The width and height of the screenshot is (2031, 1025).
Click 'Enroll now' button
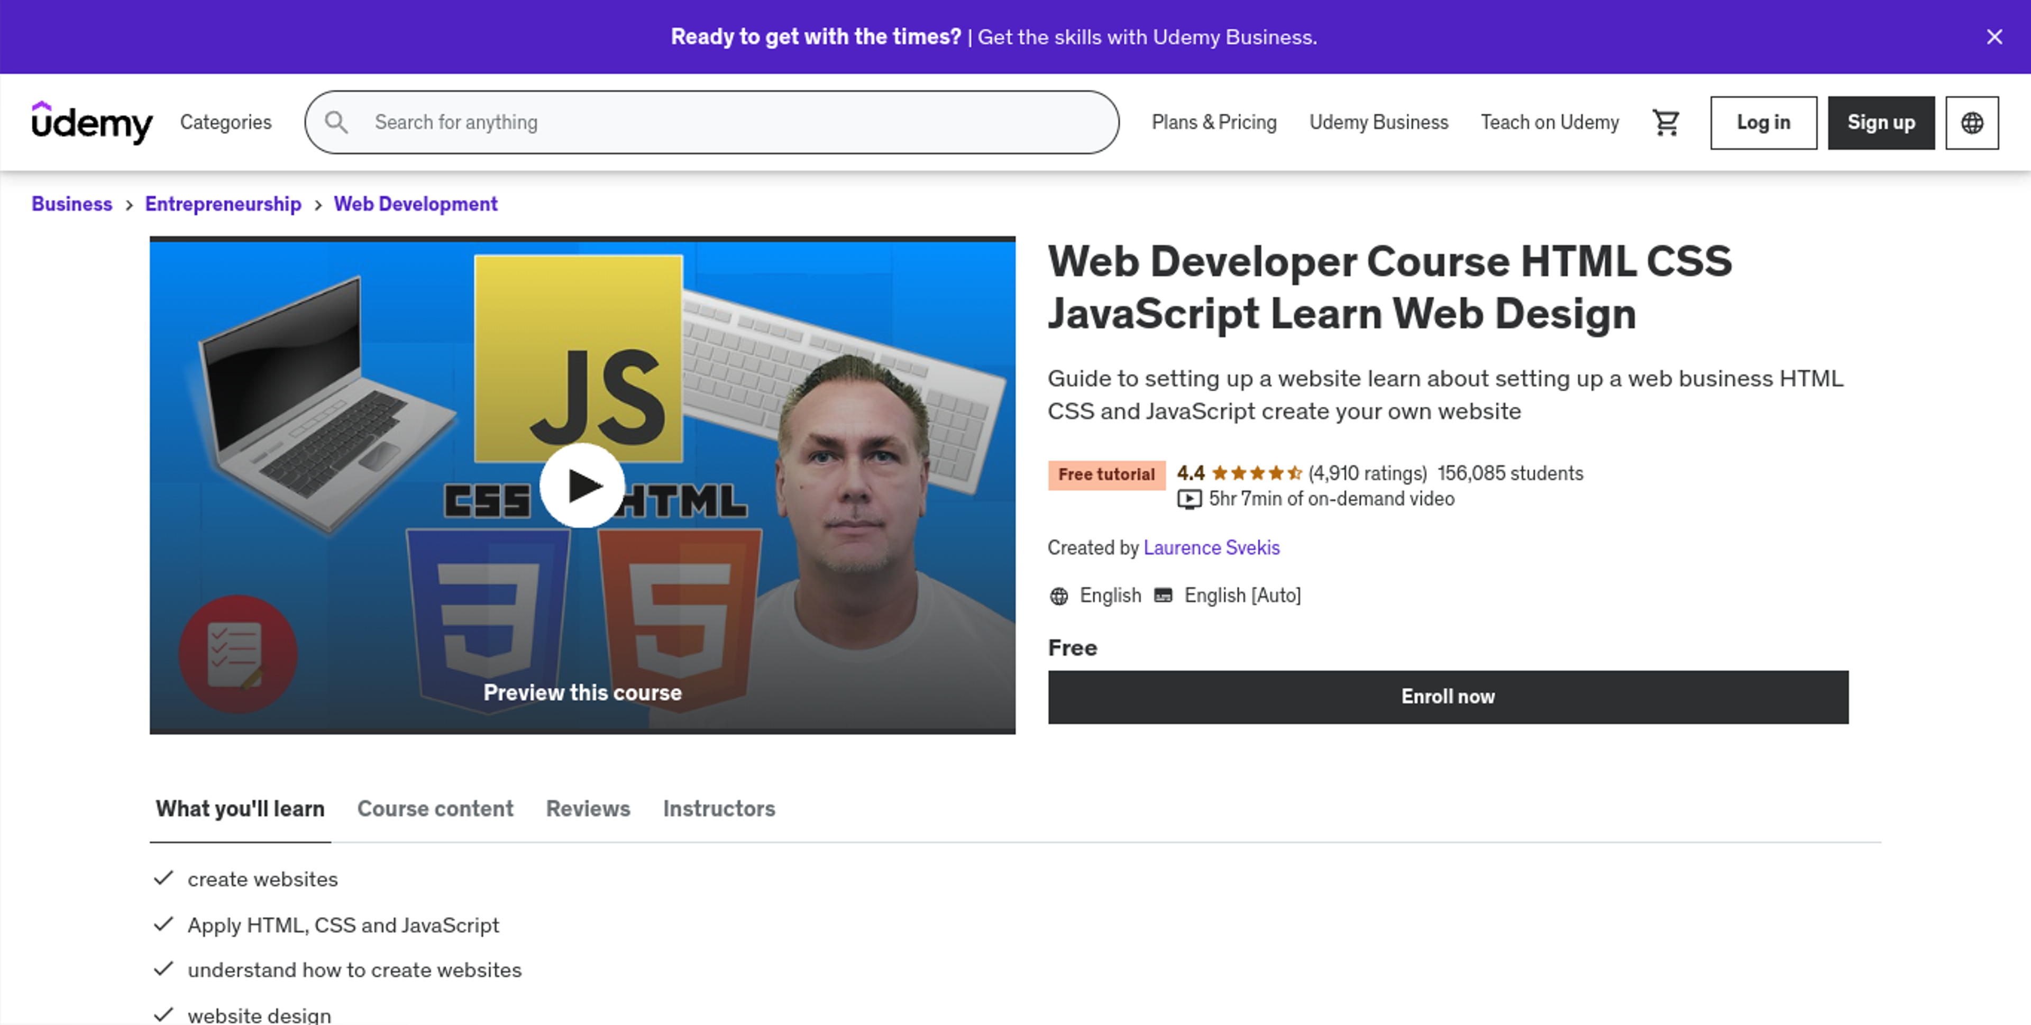[x=1448, y=695]
